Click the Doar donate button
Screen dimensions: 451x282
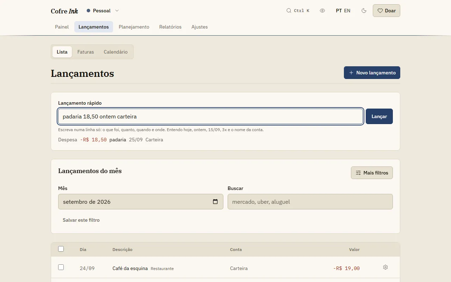click(x=387, y=11)
